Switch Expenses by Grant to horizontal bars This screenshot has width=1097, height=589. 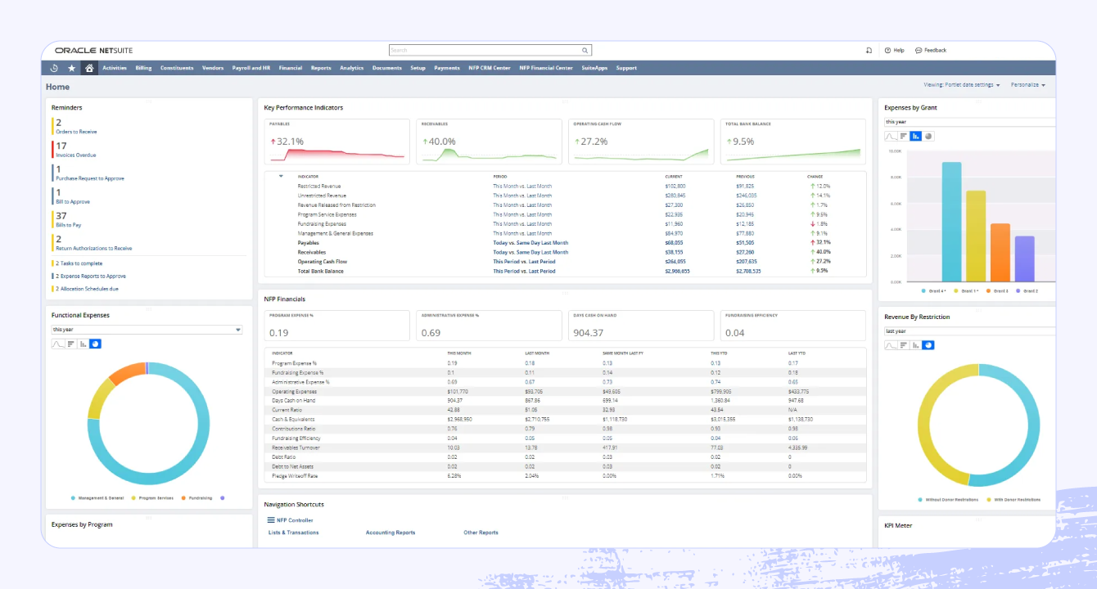[904, 136]
